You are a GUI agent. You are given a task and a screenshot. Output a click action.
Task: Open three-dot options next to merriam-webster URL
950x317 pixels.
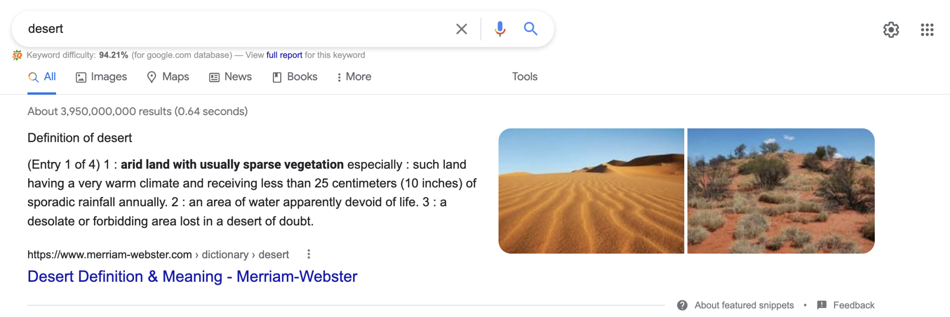click(309, 254)
